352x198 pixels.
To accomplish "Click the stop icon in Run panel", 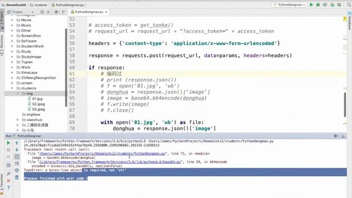I will pos(8,150).
